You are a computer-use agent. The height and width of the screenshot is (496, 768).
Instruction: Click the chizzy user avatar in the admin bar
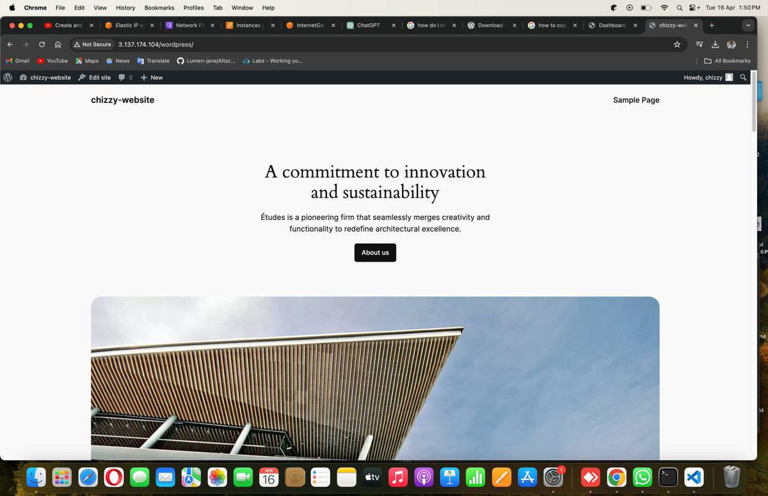[729, 77]
